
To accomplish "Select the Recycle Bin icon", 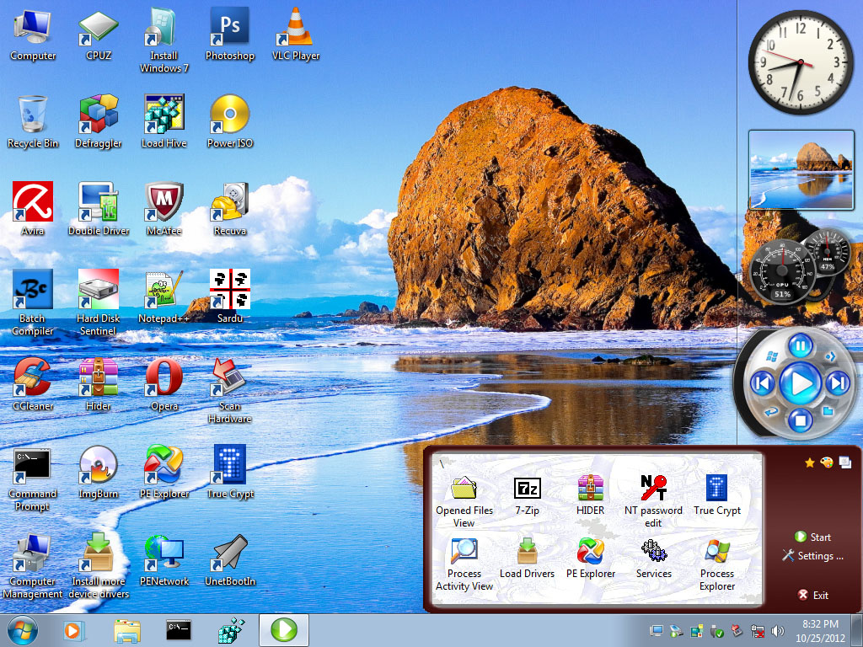I will pos(33,121).
